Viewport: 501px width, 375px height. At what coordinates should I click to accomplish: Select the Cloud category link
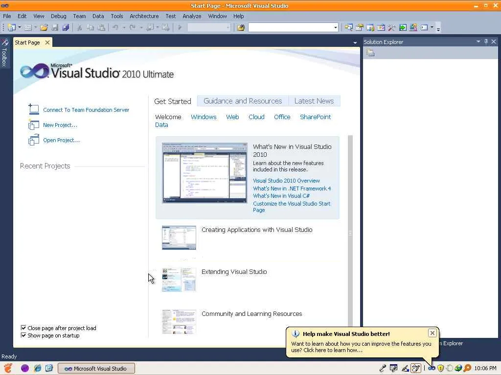tap(256, 117)
